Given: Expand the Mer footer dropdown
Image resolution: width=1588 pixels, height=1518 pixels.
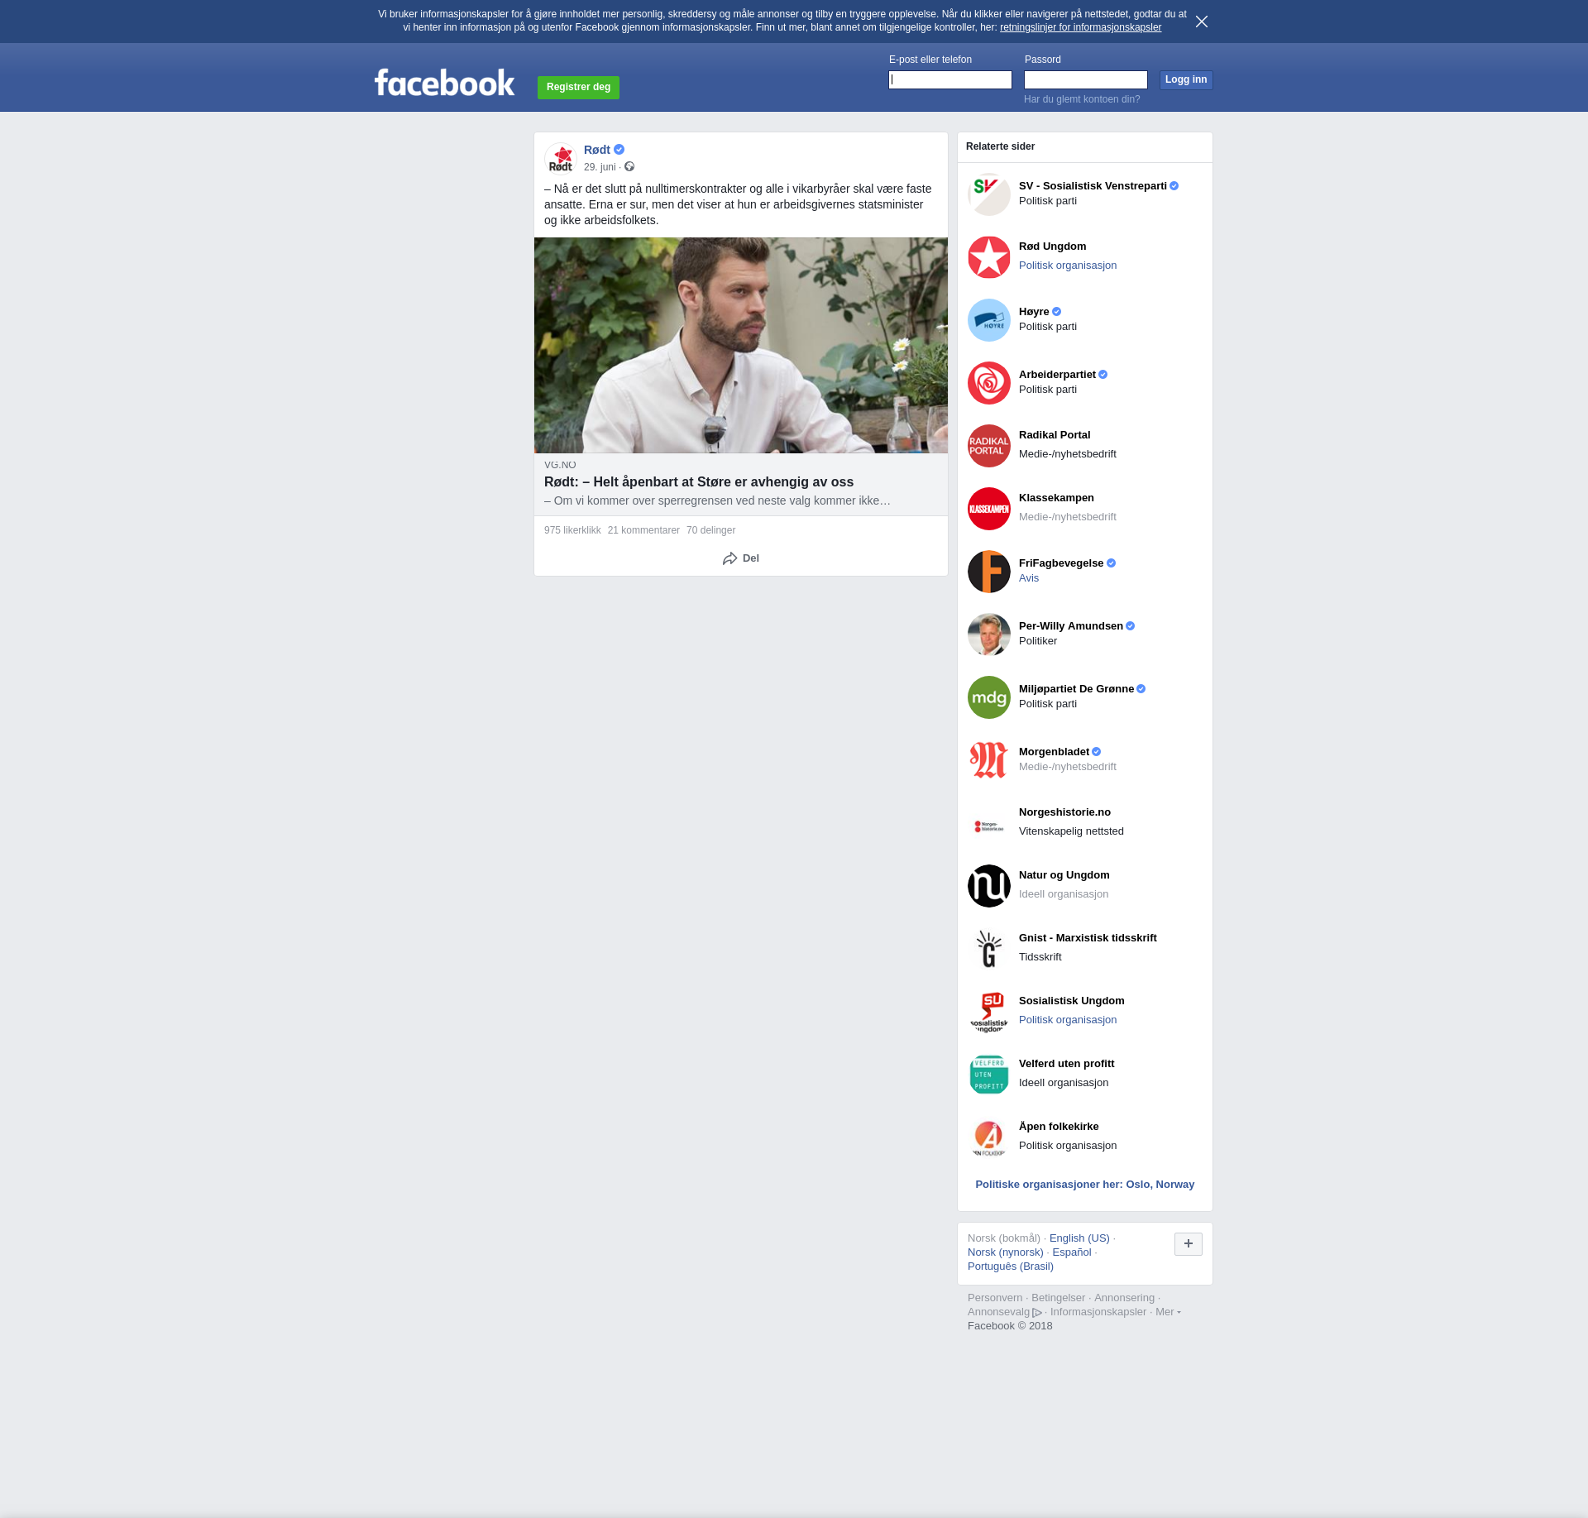Looking at the screenshot, I should point(1168,1312).
